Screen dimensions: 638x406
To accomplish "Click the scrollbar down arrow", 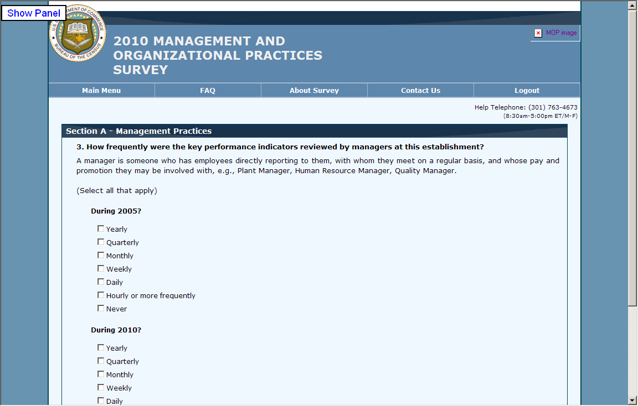I will click(x=632, y=400).
